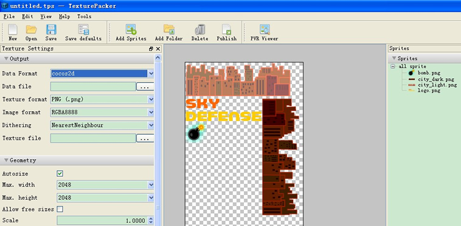Save the project with Save icon

(x=51, y=29)
